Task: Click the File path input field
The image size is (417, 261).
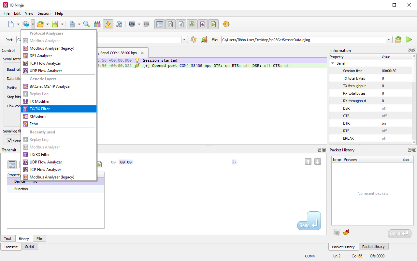Action: (304, 39)
